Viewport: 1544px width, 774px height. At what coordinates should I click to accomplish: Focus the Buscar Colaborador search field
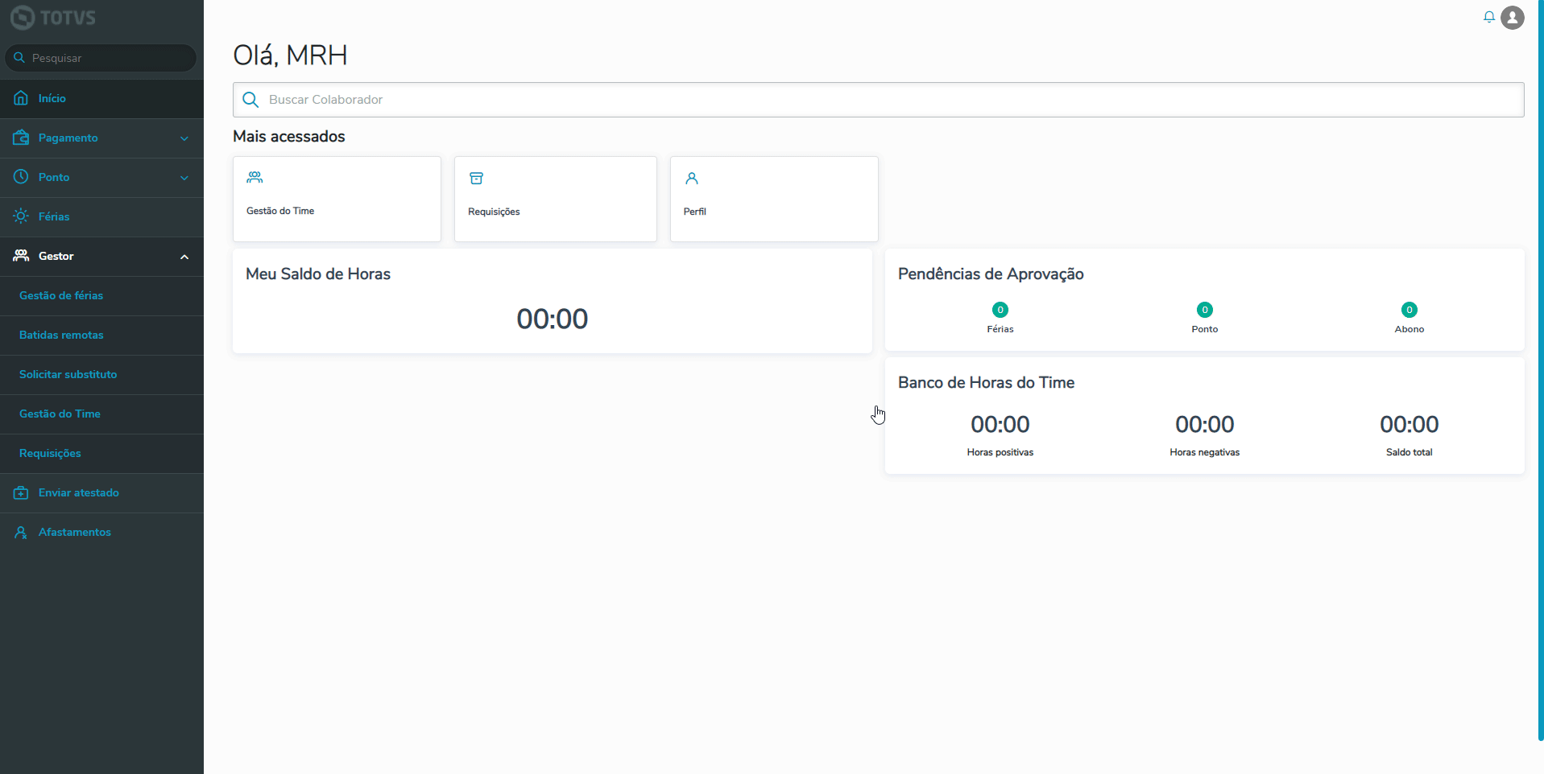click(x=879, y=100)
